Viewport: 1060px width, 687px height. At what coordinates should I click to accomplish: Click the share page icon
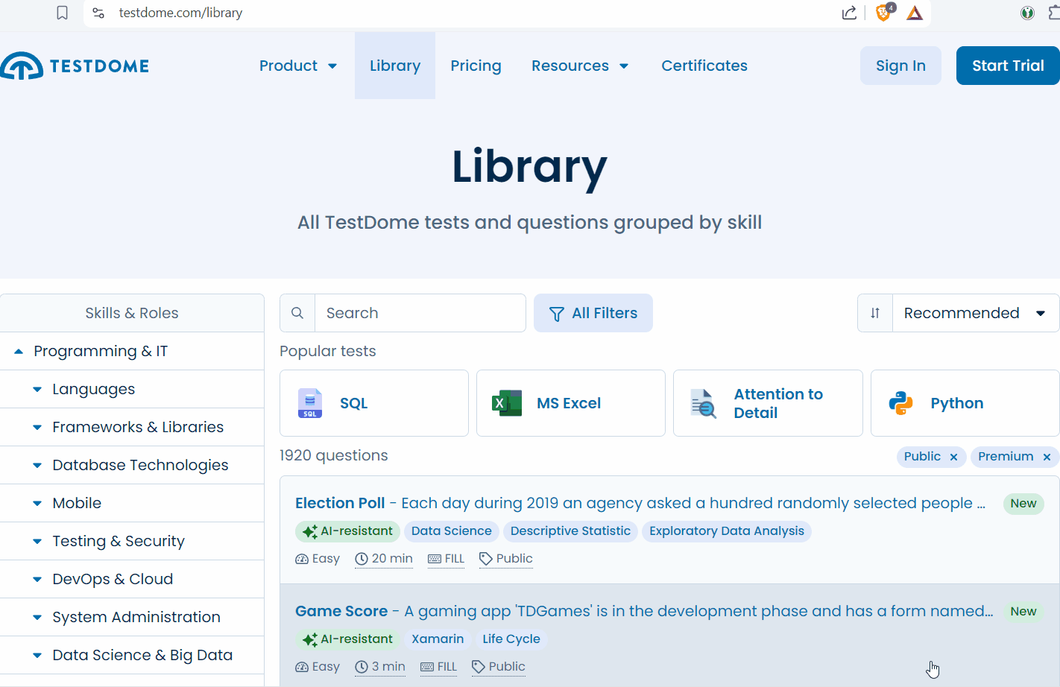tap(849, 13)
